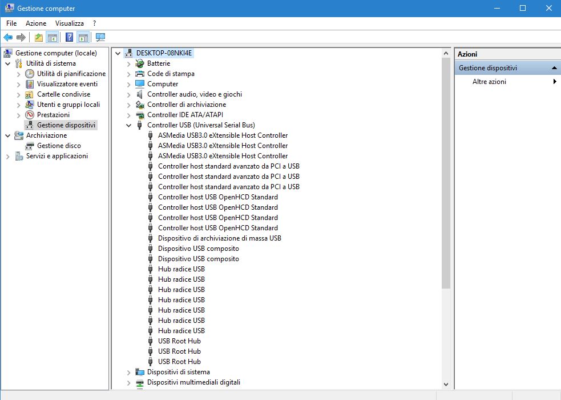The height and width of the screenshot is (400, 561).
Task: Collapse the Gestione dispositivi actions header
Action: pyautogui.click(x=554, y=68)
